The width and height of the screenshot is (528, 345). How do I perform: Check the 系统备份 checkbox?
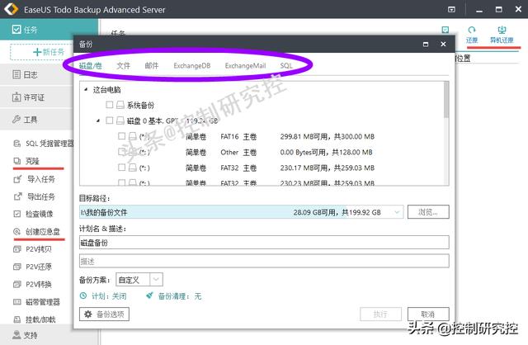109,105
